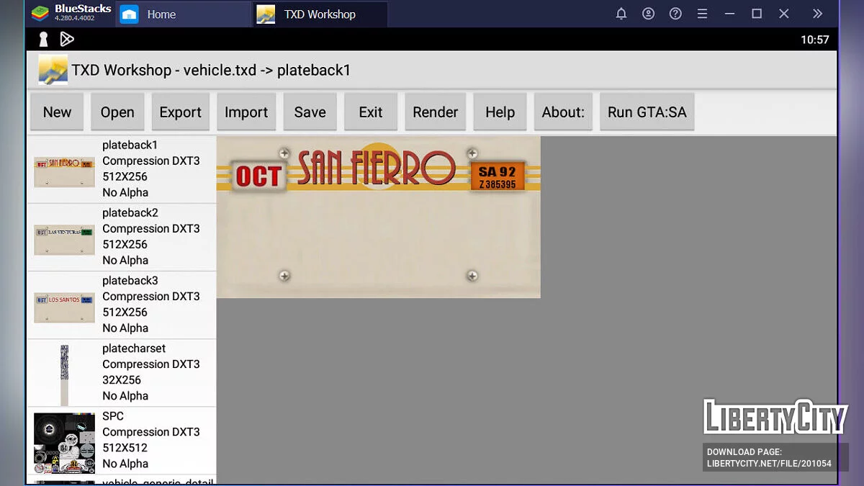Open the BlueStacks account profile icon
This screenshot has height=486, width=864.
[x=649, y=14]
